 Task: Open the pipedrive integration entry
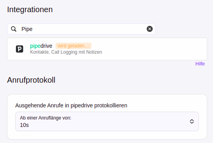pos(107,49)
